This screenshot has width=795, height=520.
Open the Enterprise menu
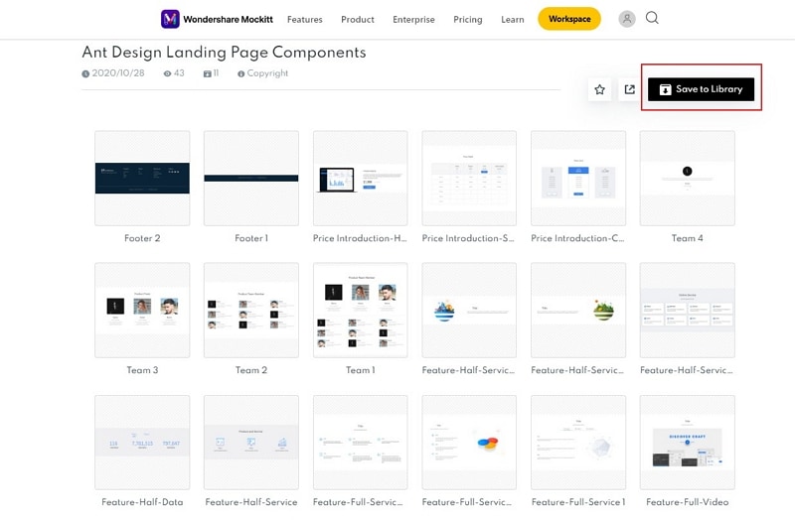(413, 19)
